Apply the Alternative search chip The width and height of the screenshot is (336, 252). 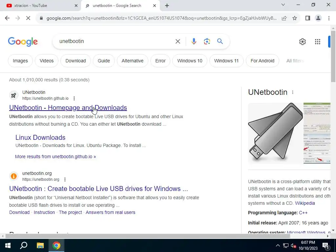coord(133,61)
